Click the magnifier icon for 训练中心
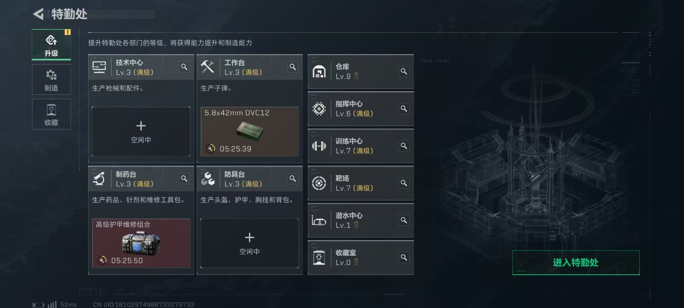The image size is (684, 308). point(404,146)
